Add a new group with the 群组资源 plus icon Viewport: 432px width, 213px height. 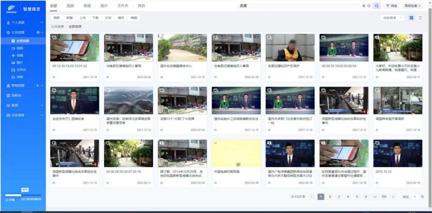tap(38, 86)
